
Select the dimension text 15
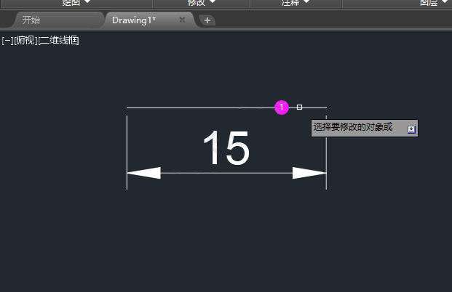tap(226, 148)
